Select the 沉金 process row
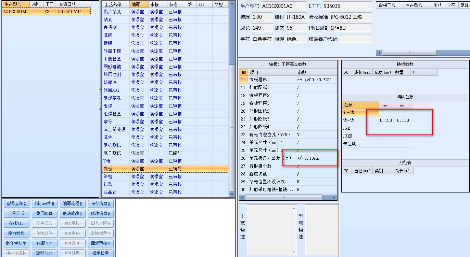The height and width of the screenshot is (257, 470). [x=165, y=137]
